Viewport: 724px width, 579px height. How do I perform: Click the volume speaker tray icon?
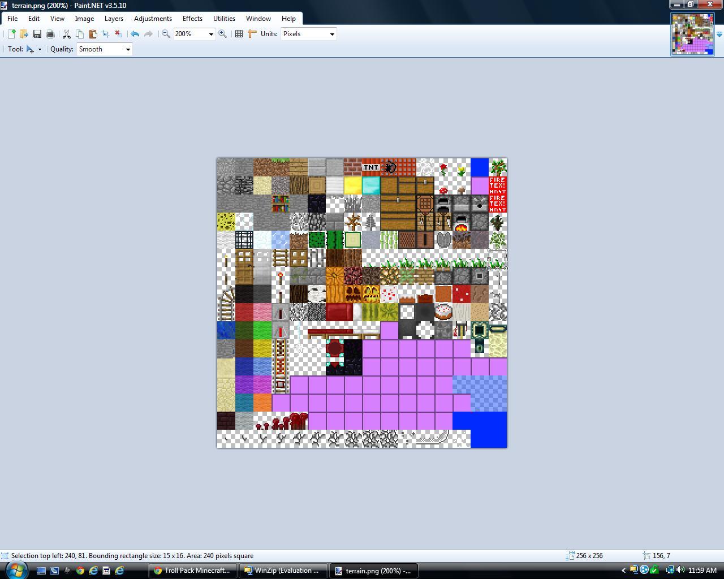pos(680,570)
